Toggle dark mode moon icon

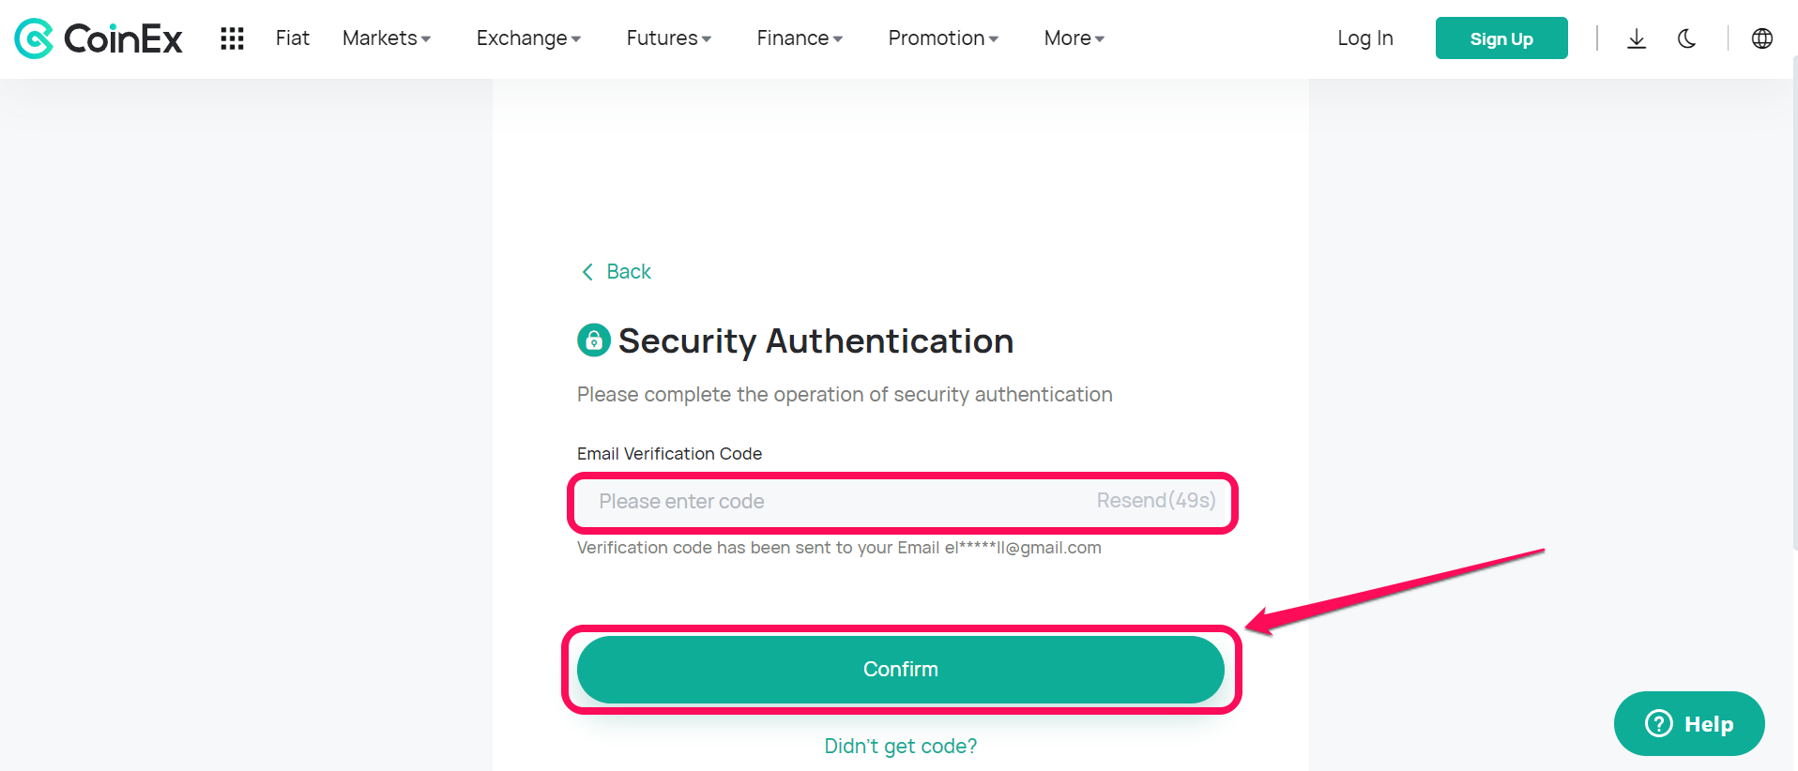(1686, 38)
